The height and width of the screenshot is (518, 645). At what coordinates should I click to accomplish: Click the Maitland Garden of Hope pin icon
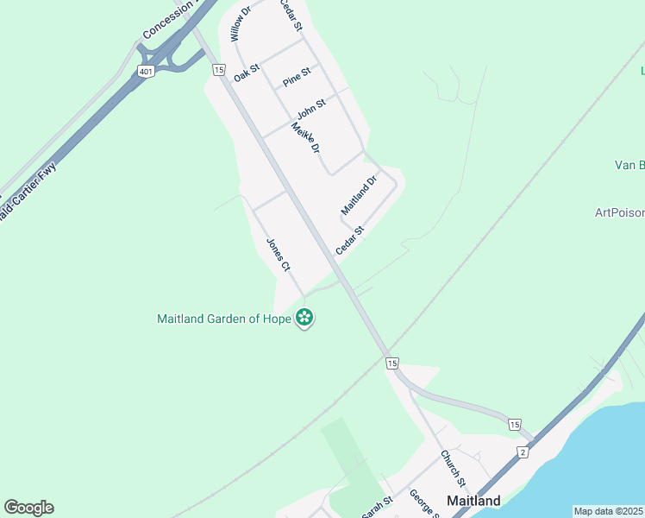click(304, 319)
